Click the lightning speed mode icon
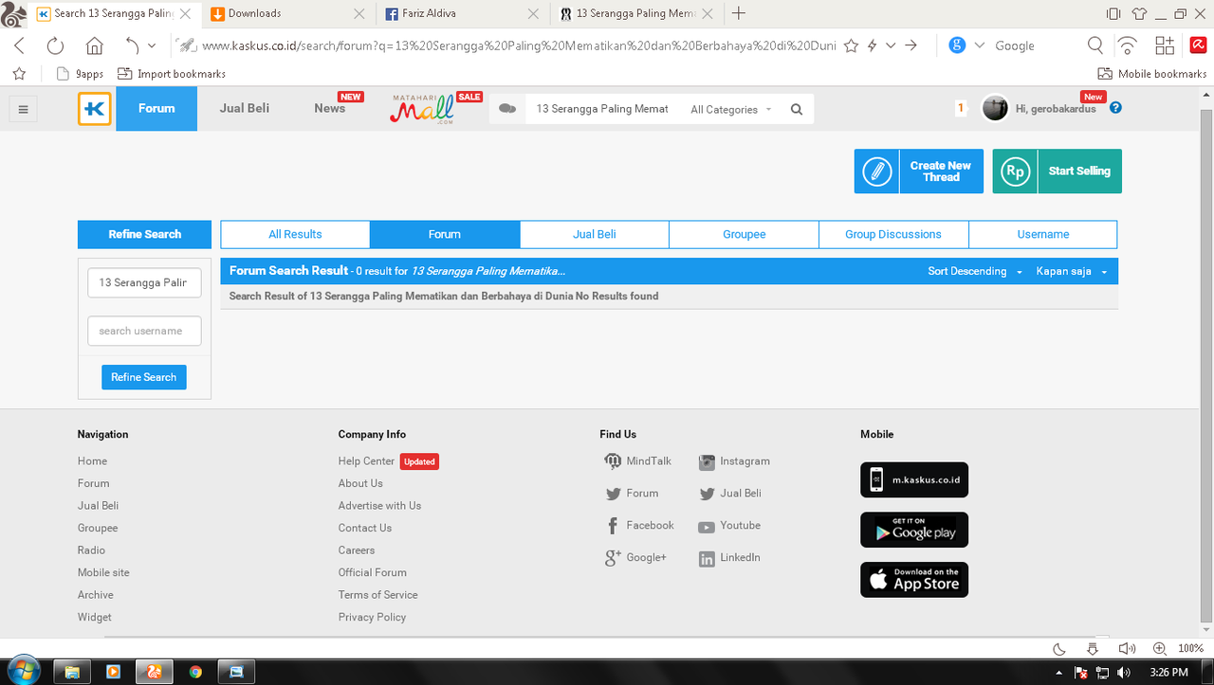 click(x=872, y=45)
